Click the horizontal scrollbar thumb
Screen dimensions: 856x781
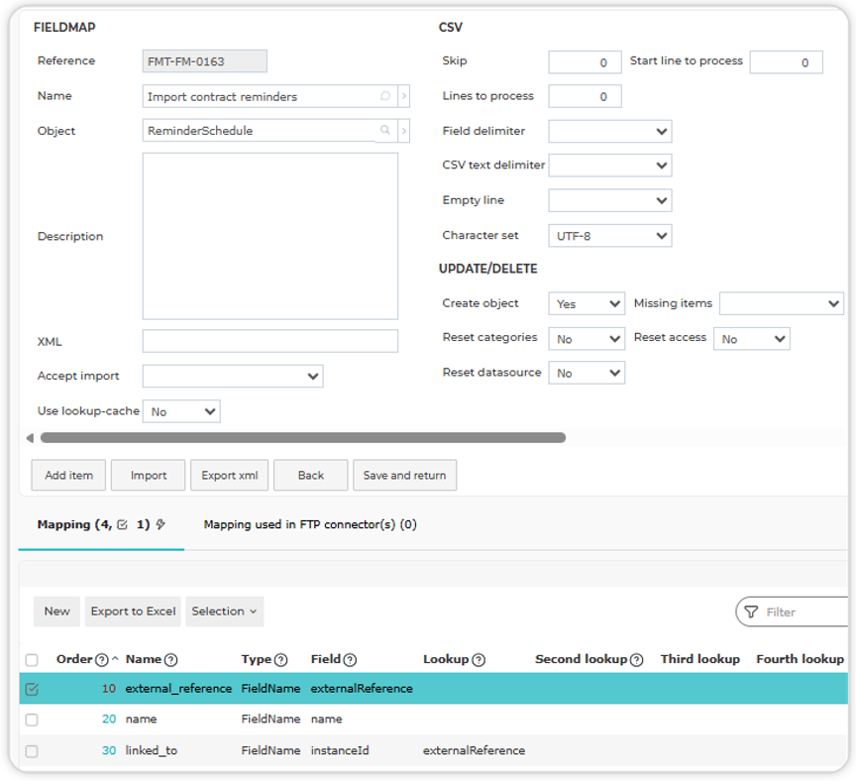[303, 438]
